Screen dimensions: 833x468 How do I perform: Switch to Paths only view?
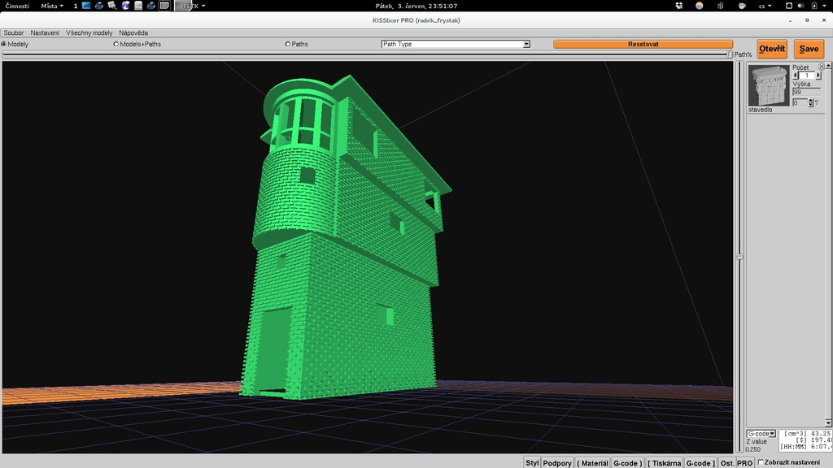288,44
